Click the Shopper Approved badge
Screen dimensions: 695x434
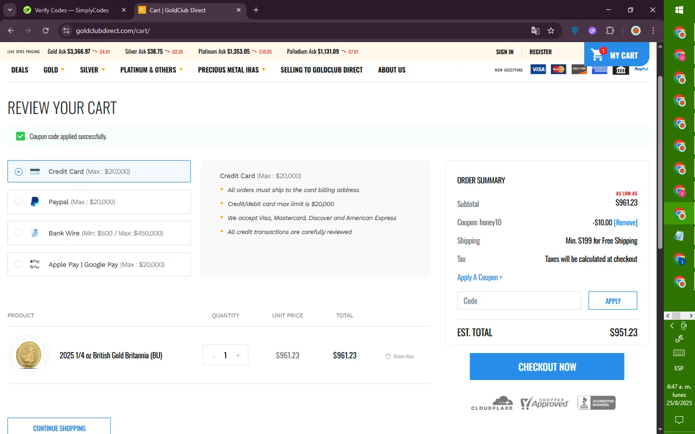click(545, 403)
